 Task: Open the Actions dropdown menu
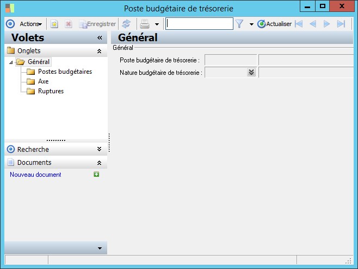30,24
